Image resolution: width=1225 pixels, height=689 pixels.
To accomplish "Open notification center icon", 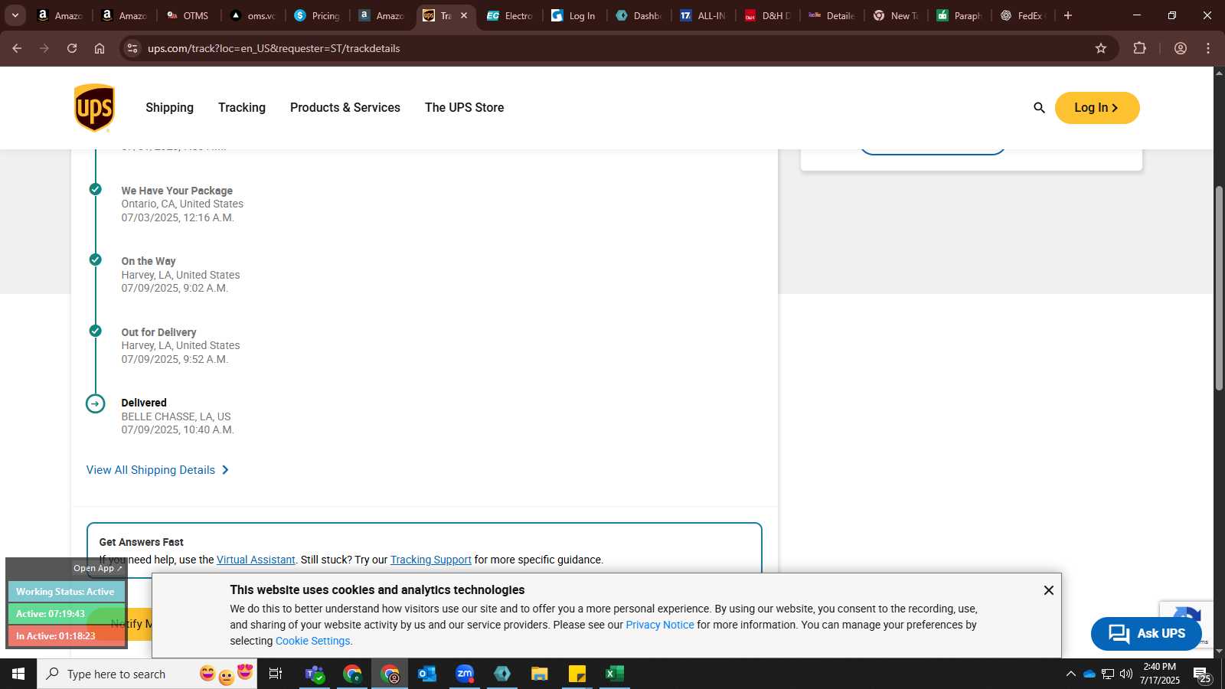I will [x=1201, y=674].
